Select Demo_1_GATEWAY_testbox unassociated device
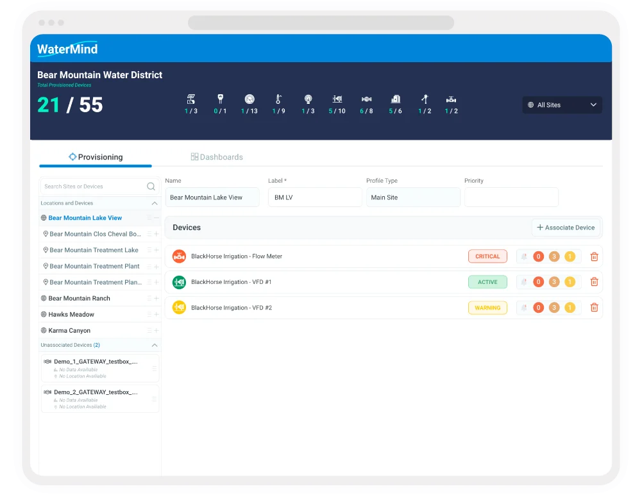 (100, 368)
